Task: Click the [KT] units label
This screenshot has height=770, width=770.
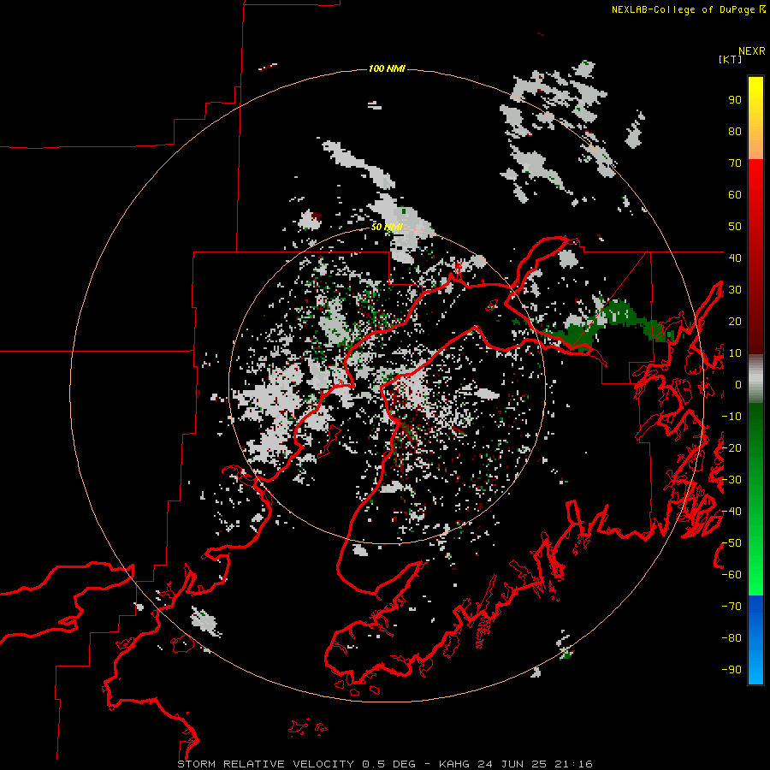Action: pyautogui.click(x=730, y=59)
